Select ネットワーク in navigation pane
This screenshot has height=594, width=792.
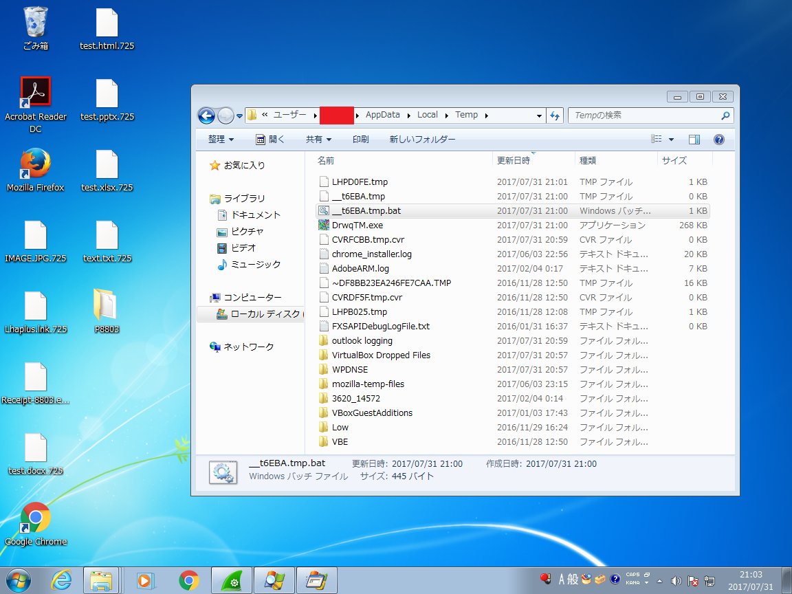(x=242, y=347)
